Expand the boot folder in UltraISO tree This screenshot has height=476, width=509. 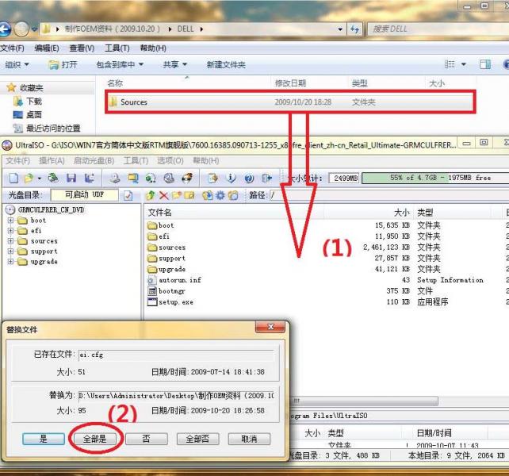tap(10, 221)
